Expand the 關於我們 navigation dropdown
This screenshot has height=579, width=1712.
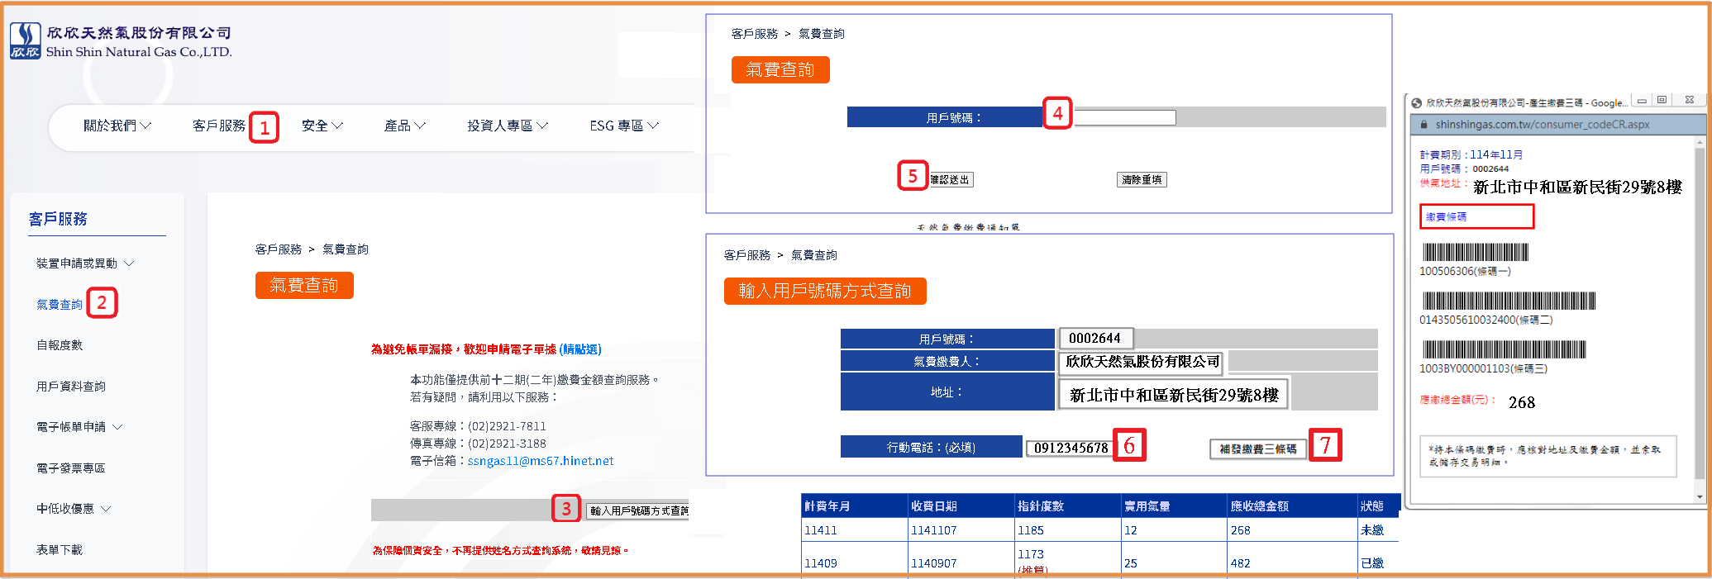coord(117,126)
